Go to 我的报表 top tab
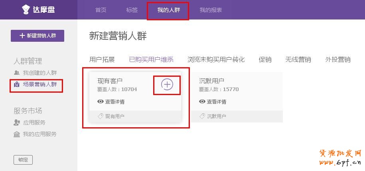Screen dimensions: 365x171 (211, 10)
